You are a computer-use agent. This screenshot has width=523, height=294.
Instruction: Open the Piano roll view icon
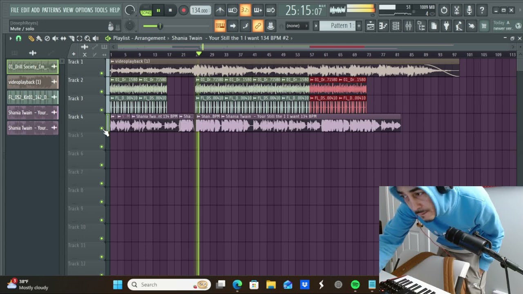383,26
